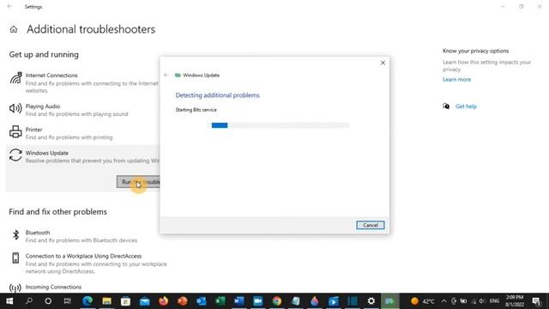Select the Internet Connections troubleshooter icon
This screenshot has height=309, width=549.
click(15, 78)
